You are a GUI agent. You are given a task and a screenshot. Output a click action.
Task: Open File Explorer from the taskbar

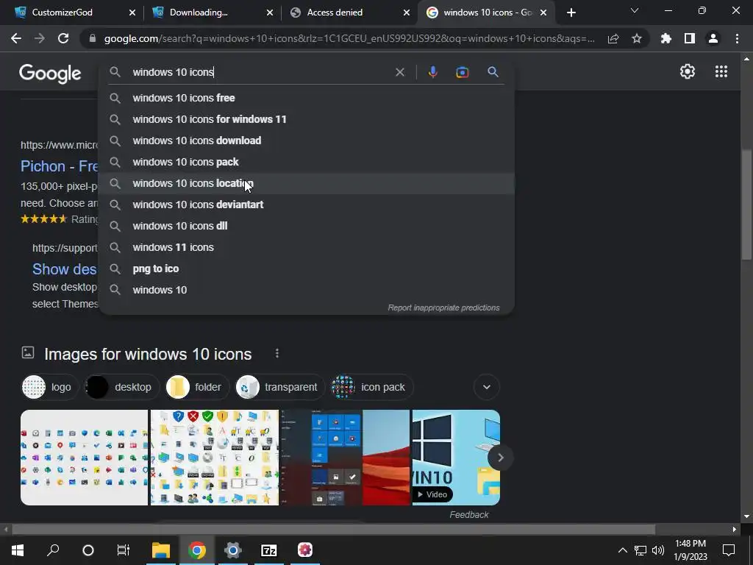coord(161,550)
